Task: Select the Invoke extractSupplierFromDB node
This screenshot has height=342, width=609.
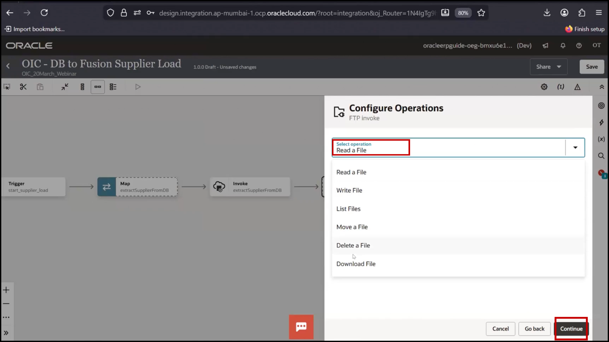Action: [250, 187]
